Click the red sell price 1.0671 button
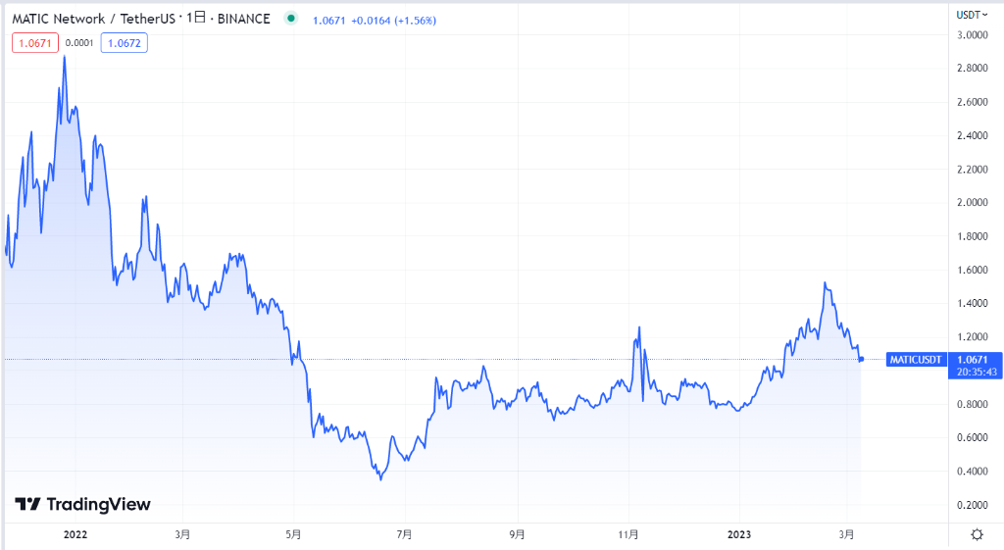The width and height of the screenshot is (1004, 550). [x=35, y=43]
